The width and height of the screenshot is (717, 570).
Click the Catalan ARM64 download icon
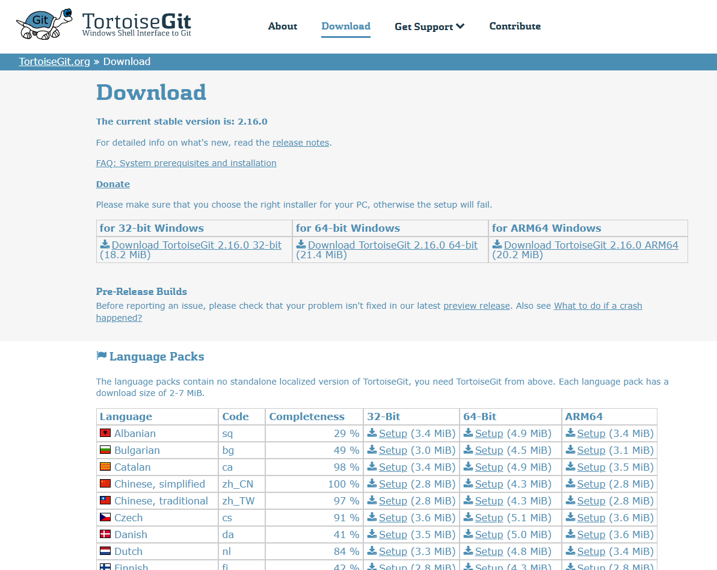pos(570,466)
